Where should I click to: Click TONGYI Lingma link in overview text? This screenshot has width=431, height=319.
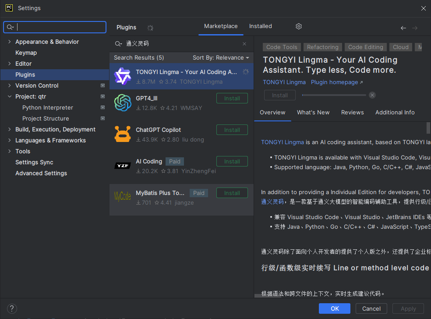(282, 142)
